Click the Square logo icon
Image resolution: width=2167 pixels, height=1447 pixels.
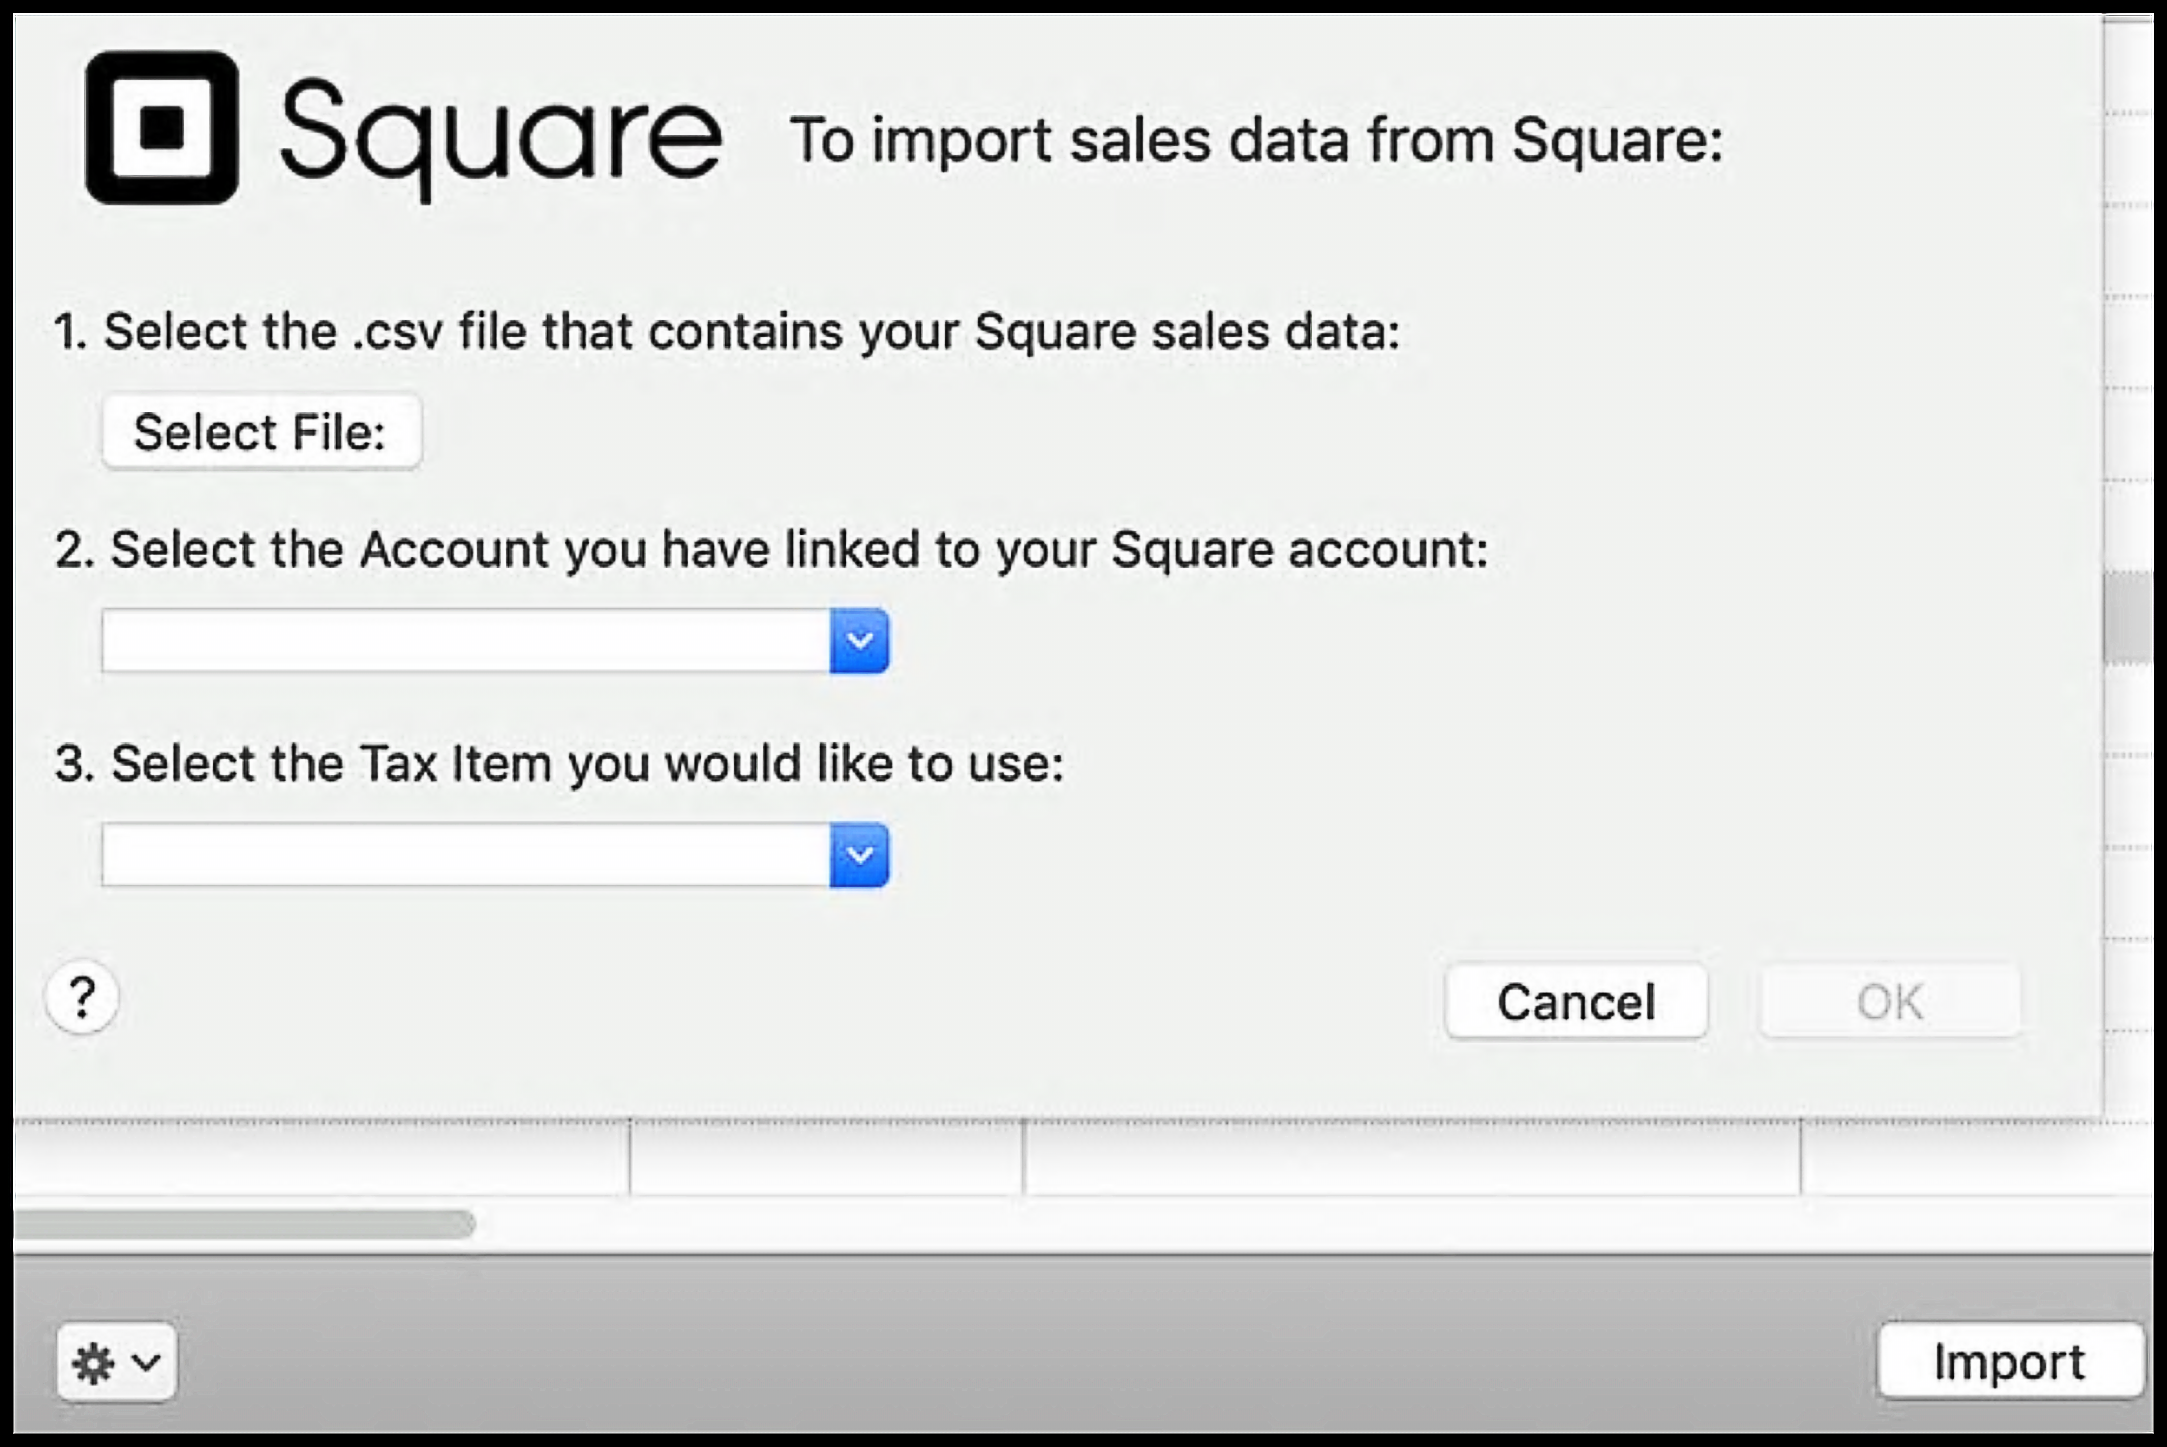point(162,127)
